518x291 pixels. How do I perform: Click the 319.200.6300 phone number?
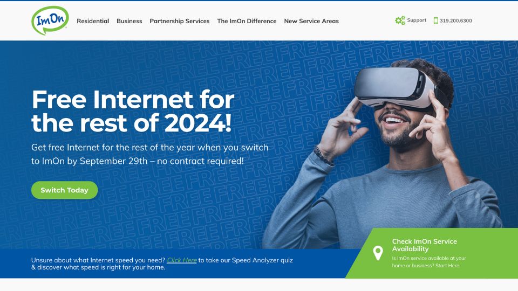point(455,20)
